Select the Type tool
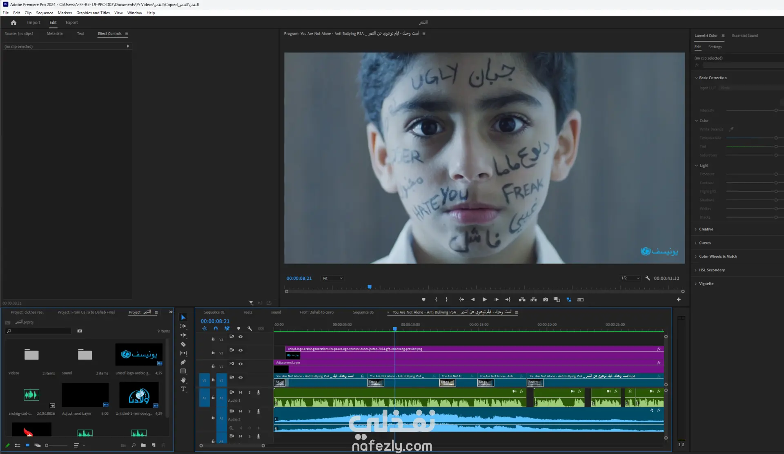This screenshot has height=454, width=784. coord(183,389)
